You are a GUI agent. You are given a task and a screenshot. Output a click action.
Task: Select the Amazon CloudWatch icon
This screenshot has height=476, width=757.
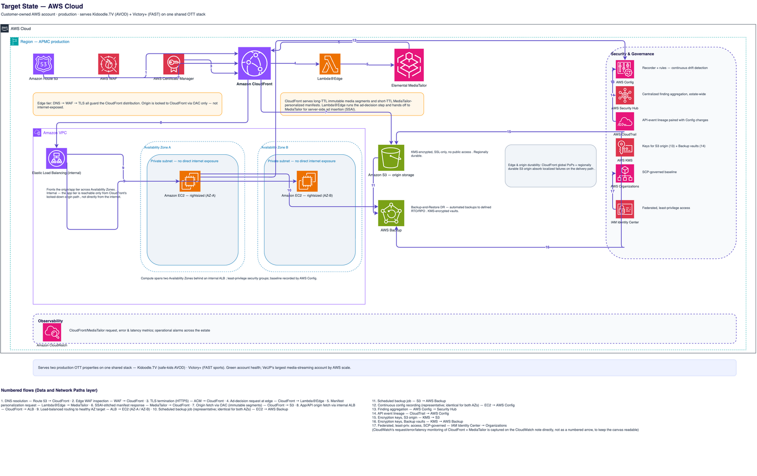52,333
